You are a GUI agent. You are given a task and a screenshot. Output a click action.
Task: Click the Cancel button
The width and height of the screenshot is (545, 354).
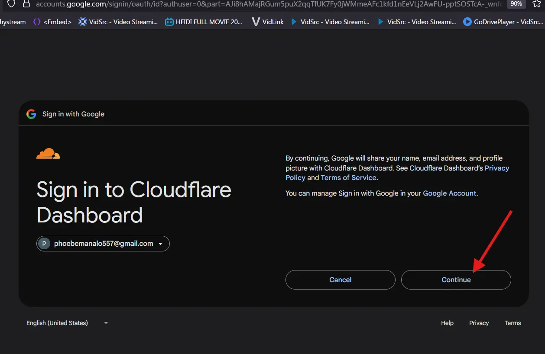point(340,280)
